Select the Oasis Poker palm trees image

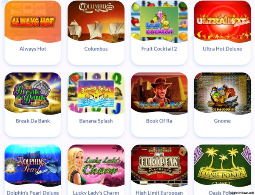[222, 165]
